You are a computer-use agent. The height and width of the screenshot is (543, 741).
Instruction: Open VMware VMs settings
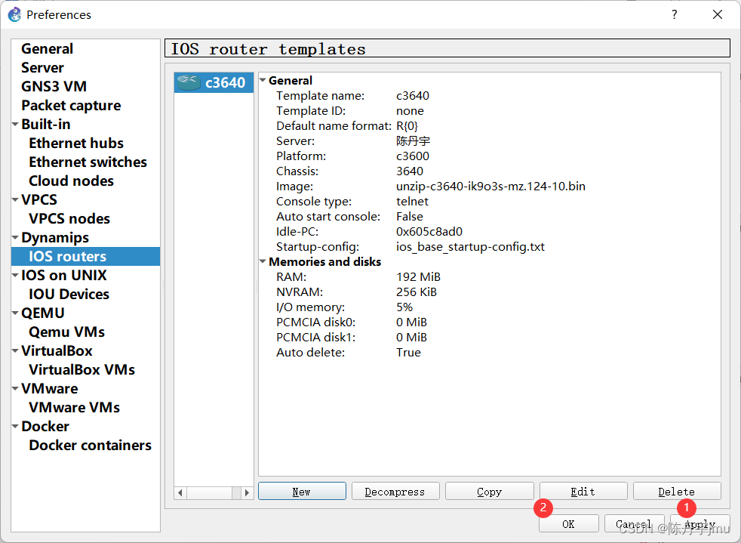74,408
